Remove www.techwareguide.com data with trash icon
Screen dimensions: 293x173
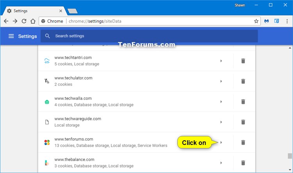pos(243,122)
